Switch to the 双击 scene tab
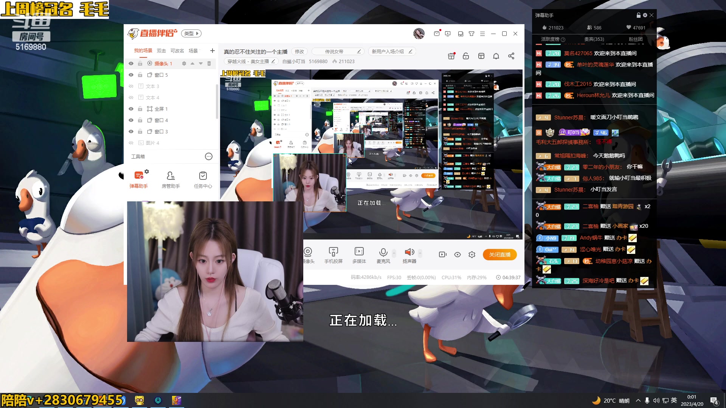 [161, 51]
